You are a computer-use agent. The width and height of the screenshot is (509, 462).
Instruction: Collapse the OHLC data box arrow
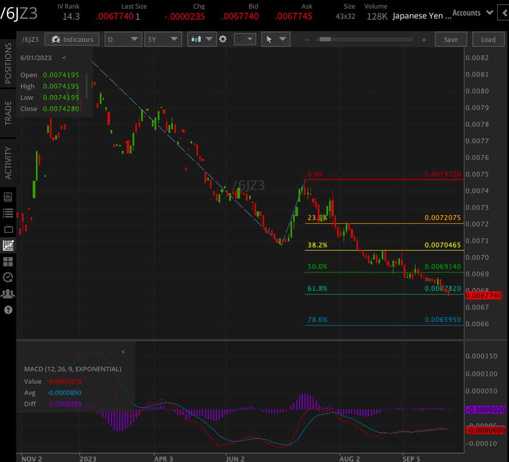click(64, 58)
